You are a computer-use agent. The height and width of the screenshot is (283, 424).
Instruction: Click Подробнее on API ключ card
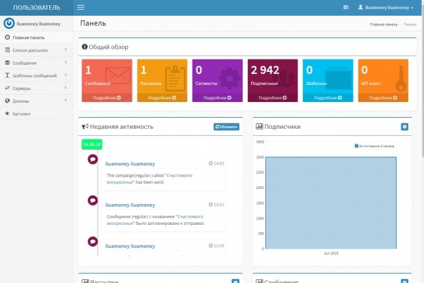coord(383,98)
